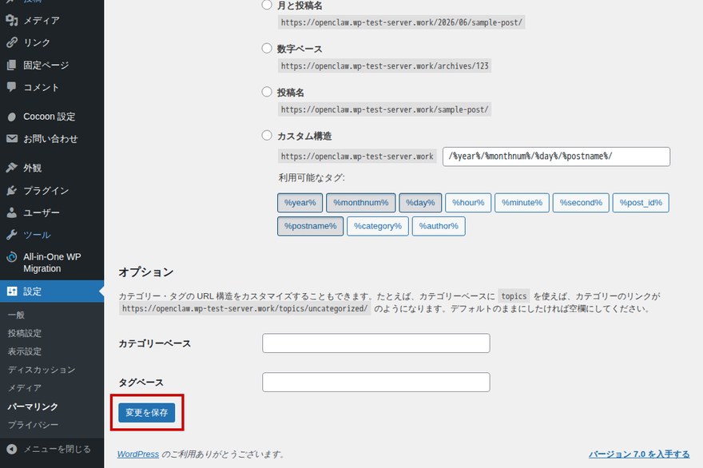The height and width of the screenshot is (468, 703).
Task: Click the Links chain icon
Action: 12,42
